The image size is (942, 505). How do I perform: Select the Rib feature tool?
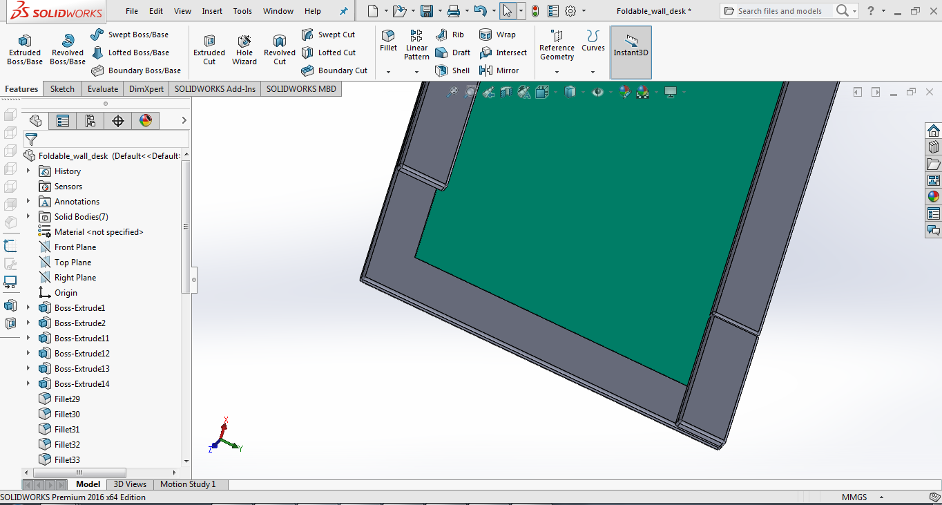point(450,35)
